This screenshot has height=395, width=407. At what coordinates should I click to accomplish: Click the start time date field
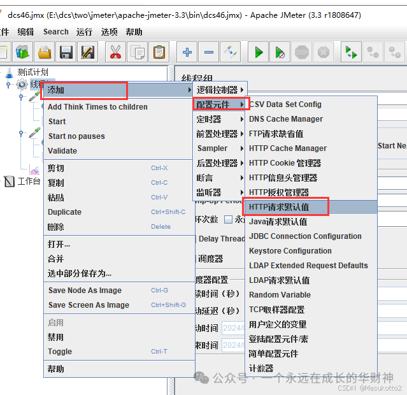[x=233, y=328]
